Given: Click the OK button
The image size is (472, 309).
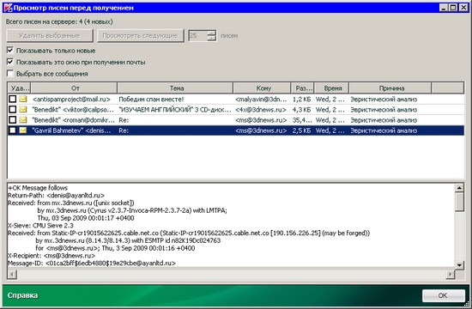Looking at the screenshot, I should pos(443,295).
